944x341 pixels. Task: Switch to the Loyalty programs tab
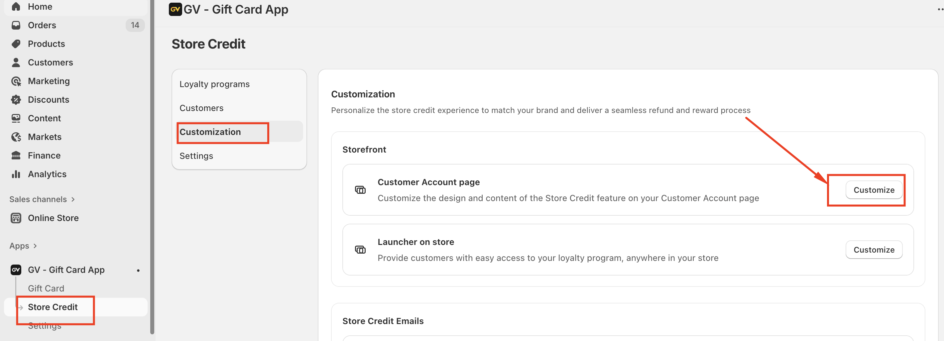pyautogui.click(x=214, y=84)
